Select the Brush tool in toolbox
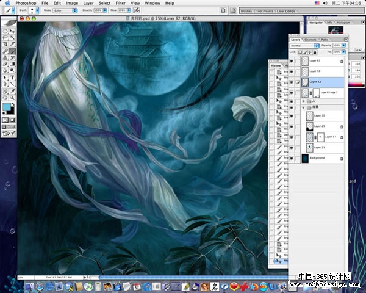Image resolution: width=366 pixels, height=293 pixels. (x=12, y=51)
